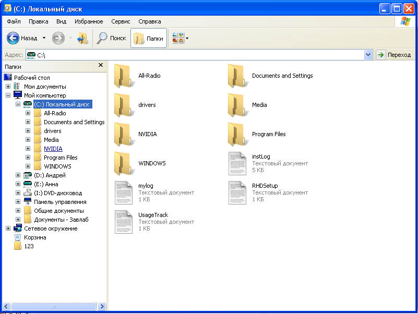Click the folders pane left scroll arrow

click(x=7, y=307)
